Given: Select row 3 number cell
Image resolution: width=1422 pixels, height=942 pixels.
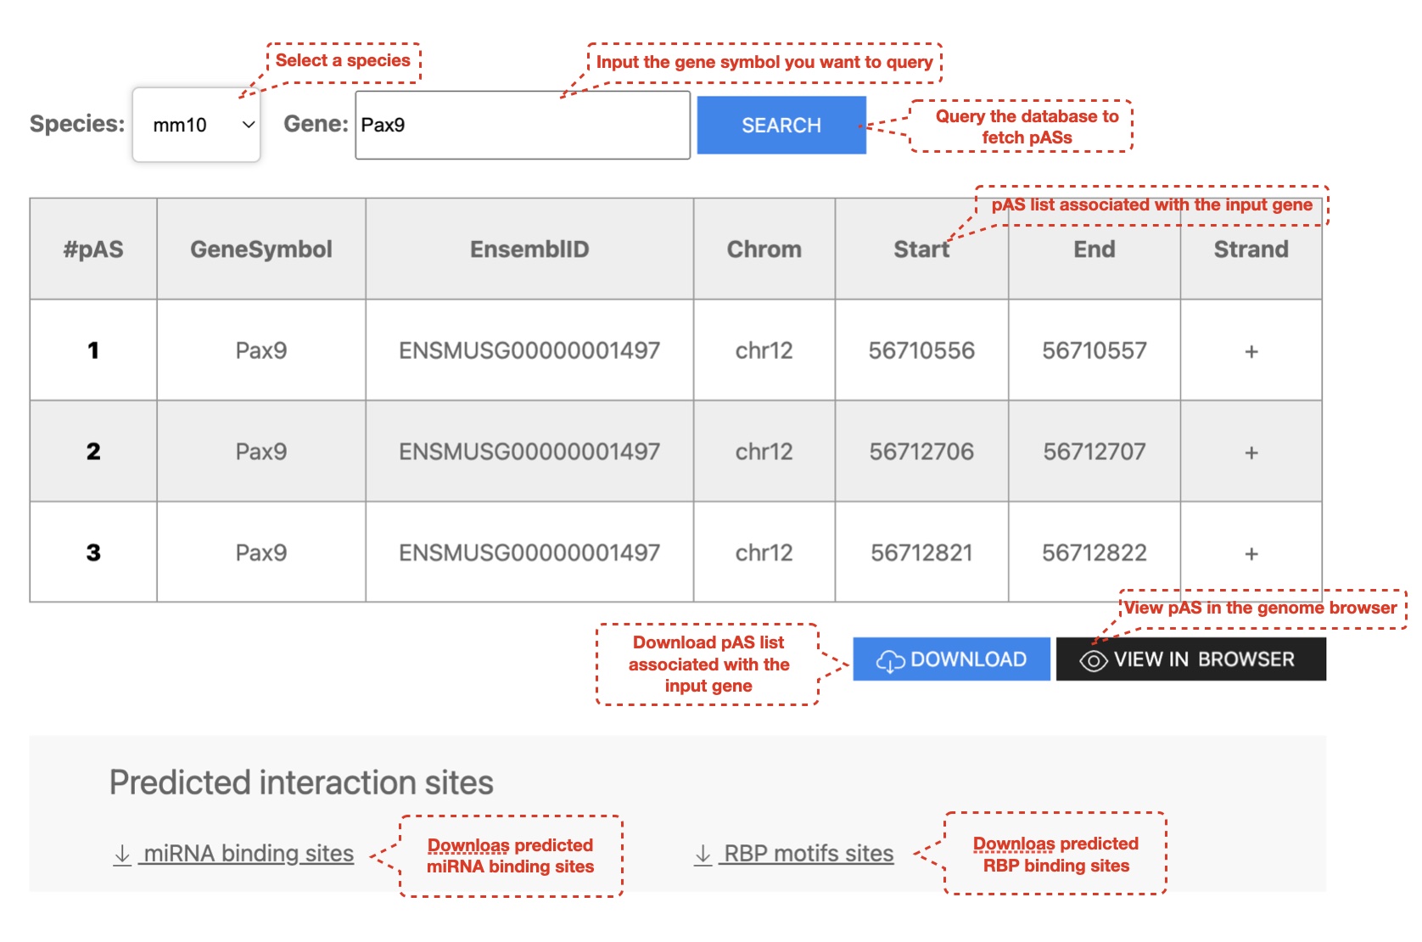Looking at the screenshot, I should click(x=93, y=552).
